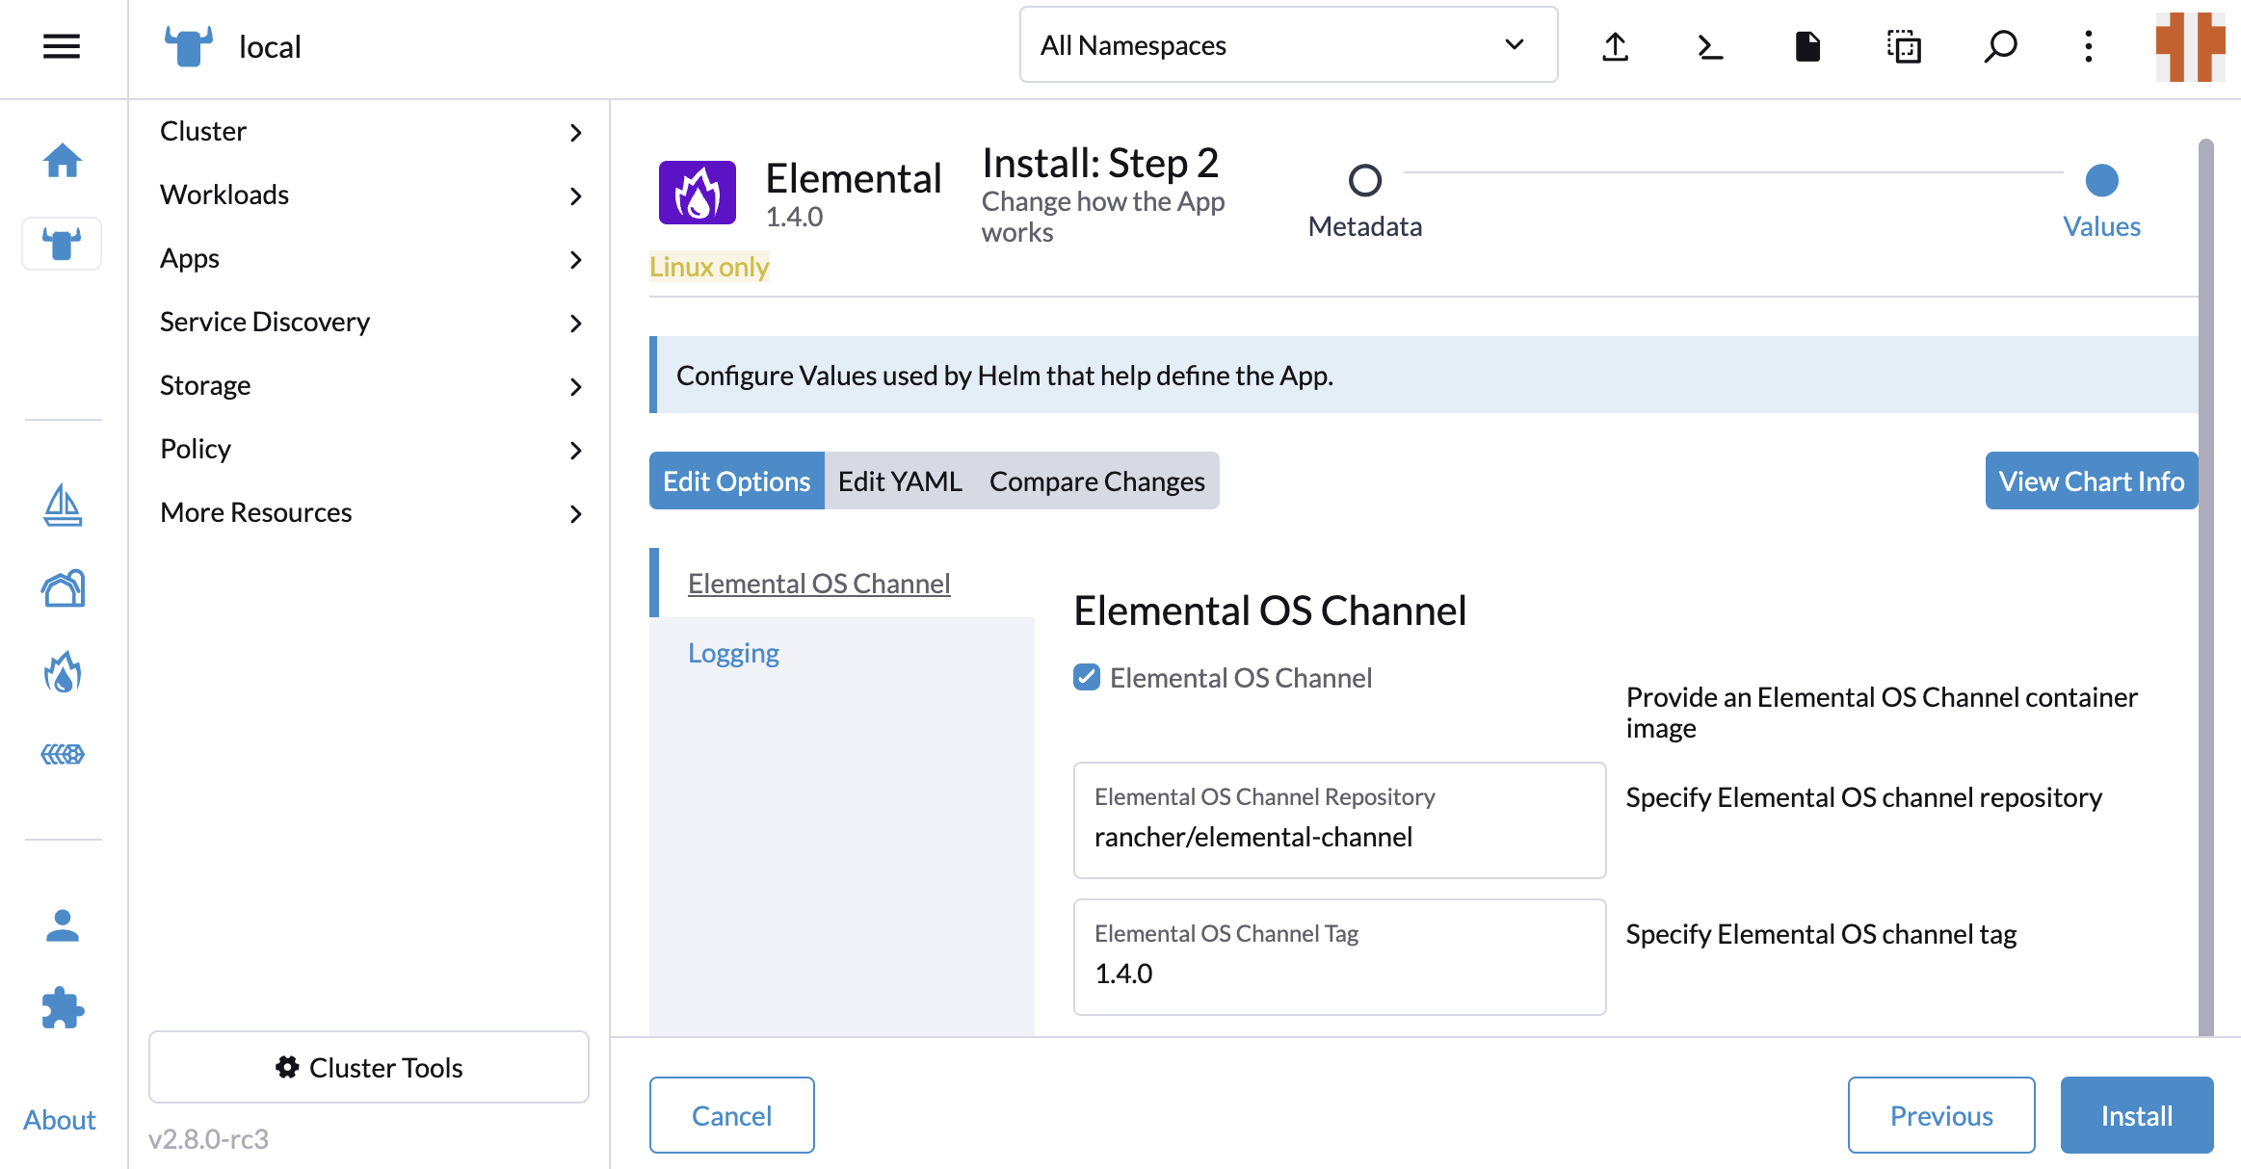Image resolution: width=2241 pixels, height=1169 pixels.
Task: Switch to the Edit Options tab
Action: (737, 481)
